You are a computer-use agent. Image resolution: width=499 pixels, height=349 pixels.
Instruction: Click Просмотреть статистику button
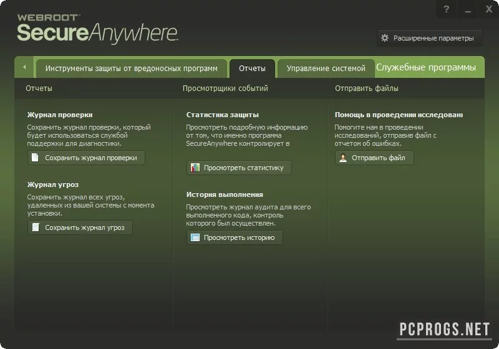click(239, 168)
